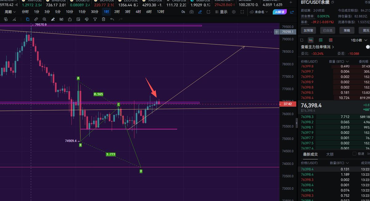Switch chart to 10分 interval
The width and height of the screenshot is (370, 201).
tap(70, 12)
